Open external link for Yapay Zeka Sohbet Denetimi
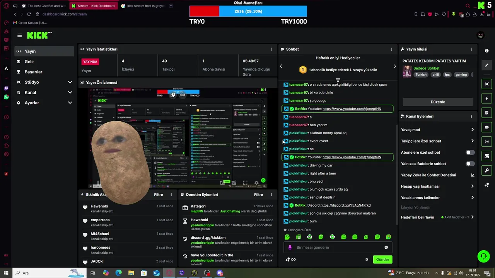Image resolution: width=495 pixels, height=278 pixels. coord(472,175)
